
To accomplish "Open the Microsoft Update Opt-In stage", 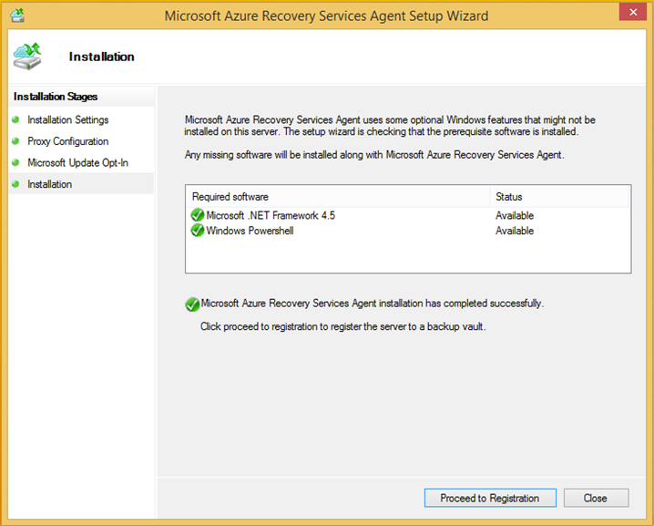I will (x=77, y=162).
